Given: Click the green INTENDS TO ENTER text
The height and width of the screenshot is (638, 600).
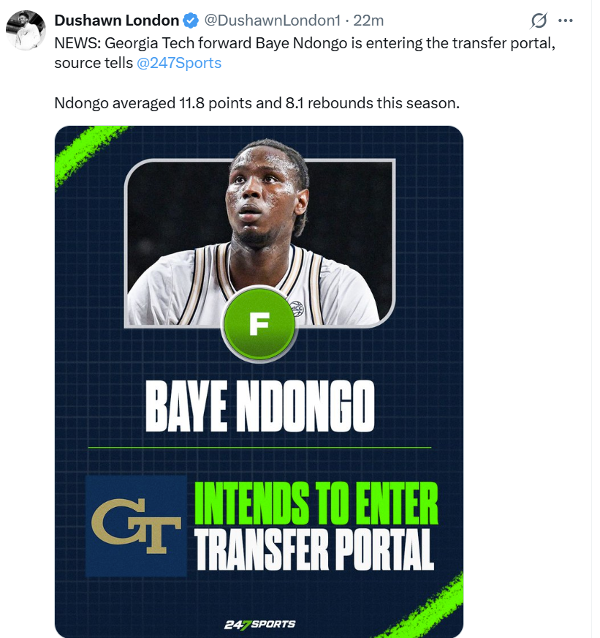Looking at the screenshot, I should (x=316, y=503).
